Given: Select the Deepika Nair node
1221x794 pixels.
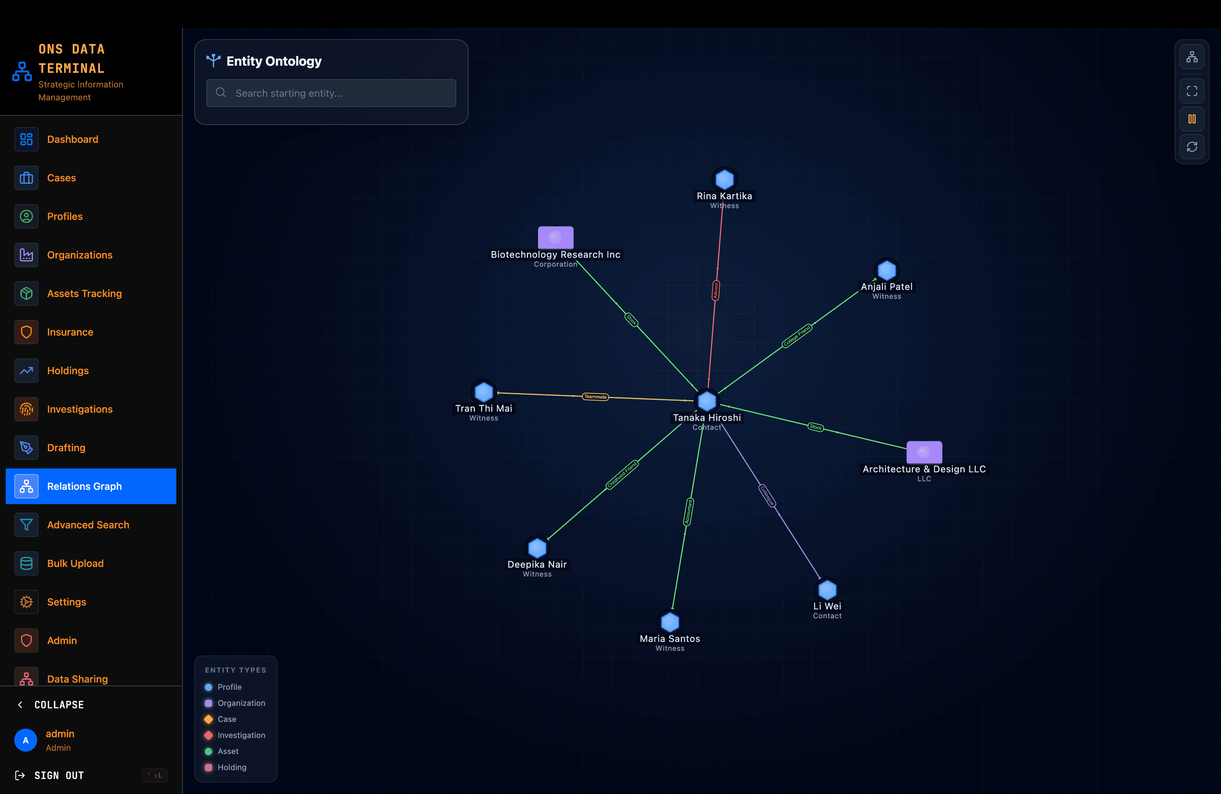Looking at the screenshot, I should 537,548.
